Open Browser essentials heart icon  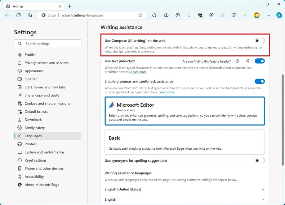200,15
